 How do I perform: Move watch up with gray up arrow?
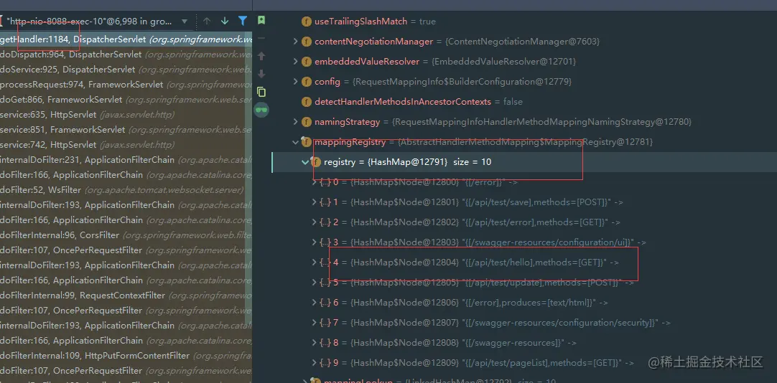[x=261, y=56]
